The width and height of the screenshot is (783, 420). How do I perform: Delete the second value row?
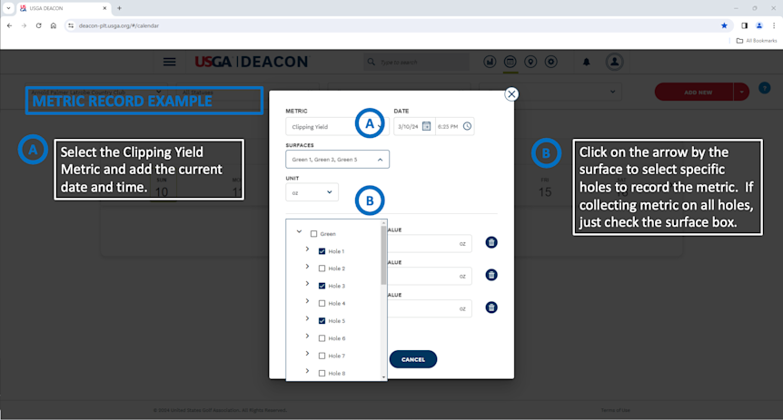pos(491,275)
